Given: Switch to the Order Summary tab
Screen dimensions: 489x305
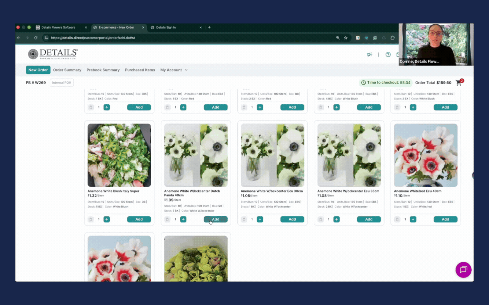Looking at the screenshot, I should [67, 70].
